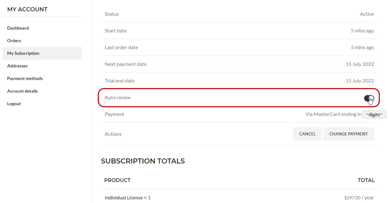
Task: Click the Cancel subscription button
Action: click(x=307, y=134)
